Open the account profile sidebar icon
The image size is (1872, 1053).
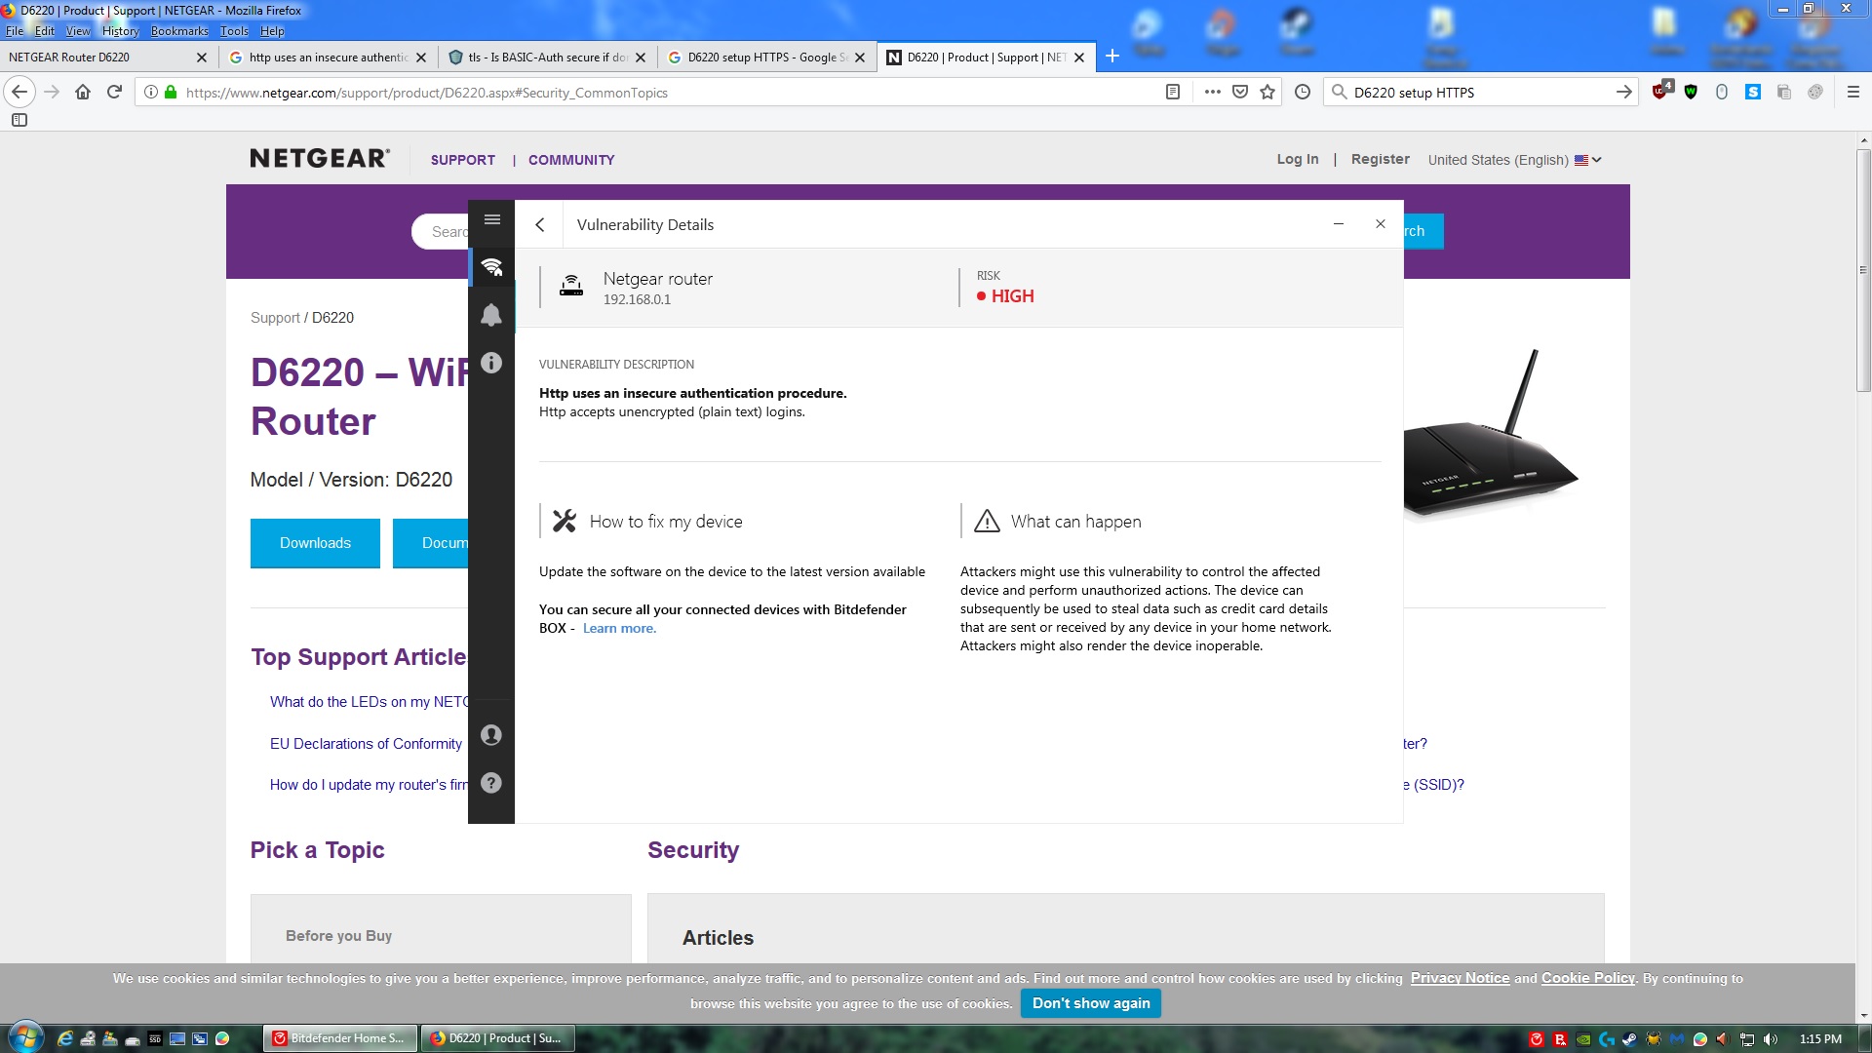coord(491,735)
